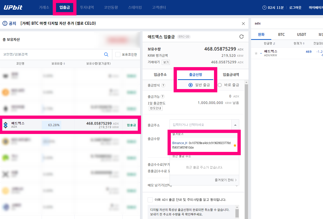The height and width of the screenshot is (219, 323).
Task: Select the 일반 출금 radio button
Action: (x=191, y=85)
